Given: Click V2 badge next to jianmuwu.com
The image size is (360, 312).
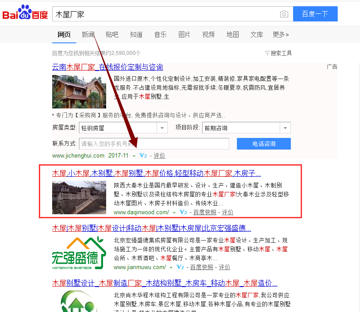Looking at the screenshot, I should pyautogui.click(x=180, y=267).
